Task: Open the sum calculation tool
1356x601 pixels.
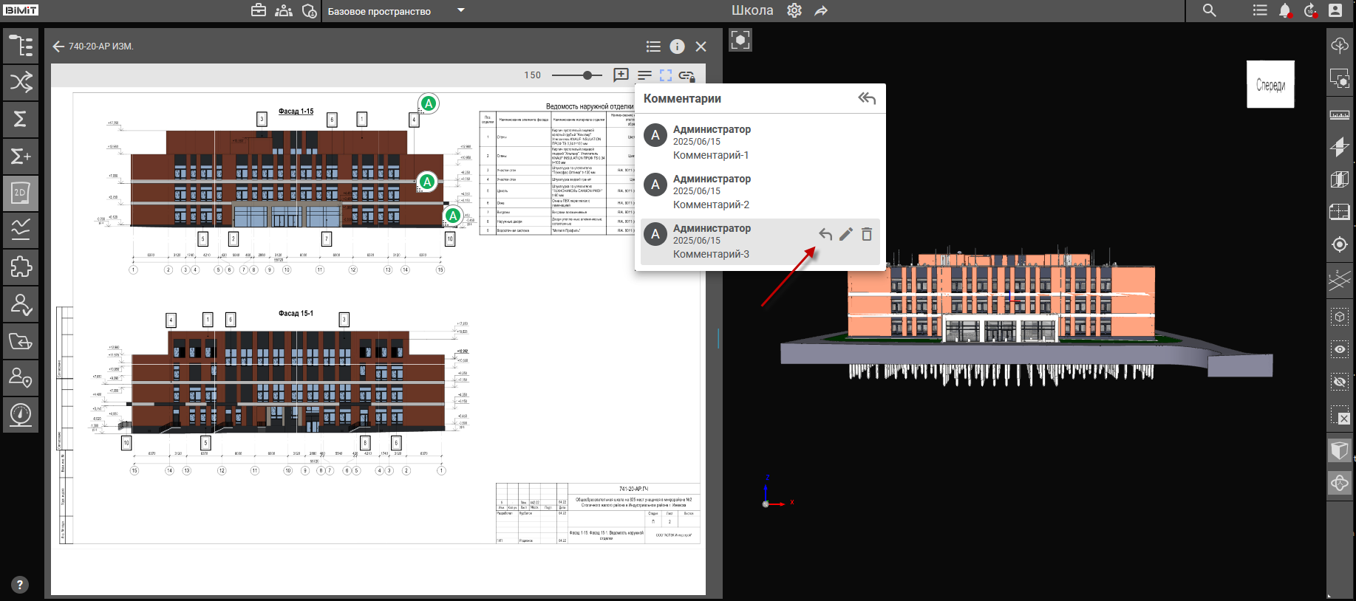Action: click(21, 119)
